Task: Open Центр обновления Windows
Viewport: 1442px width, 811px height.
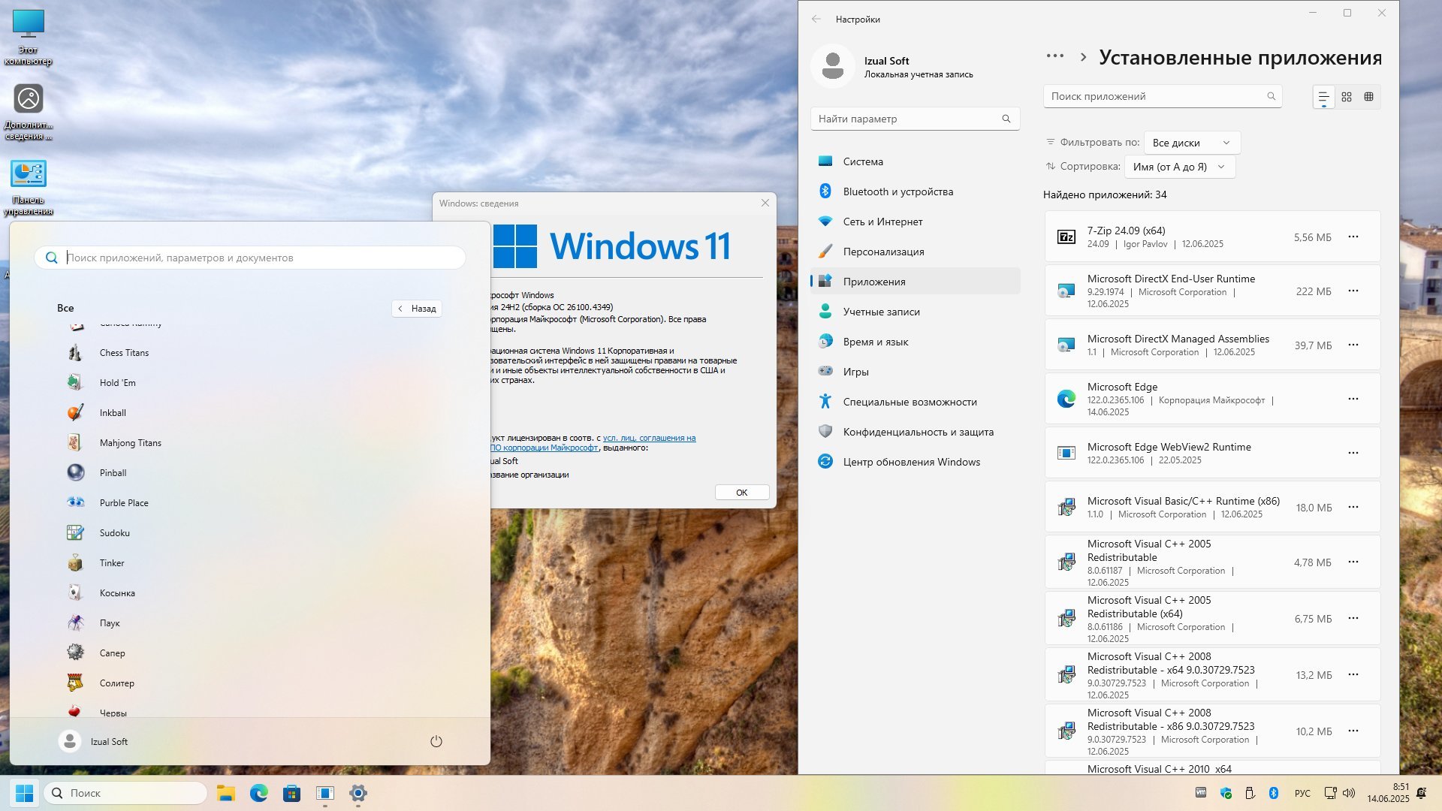Action: (915, 462)
